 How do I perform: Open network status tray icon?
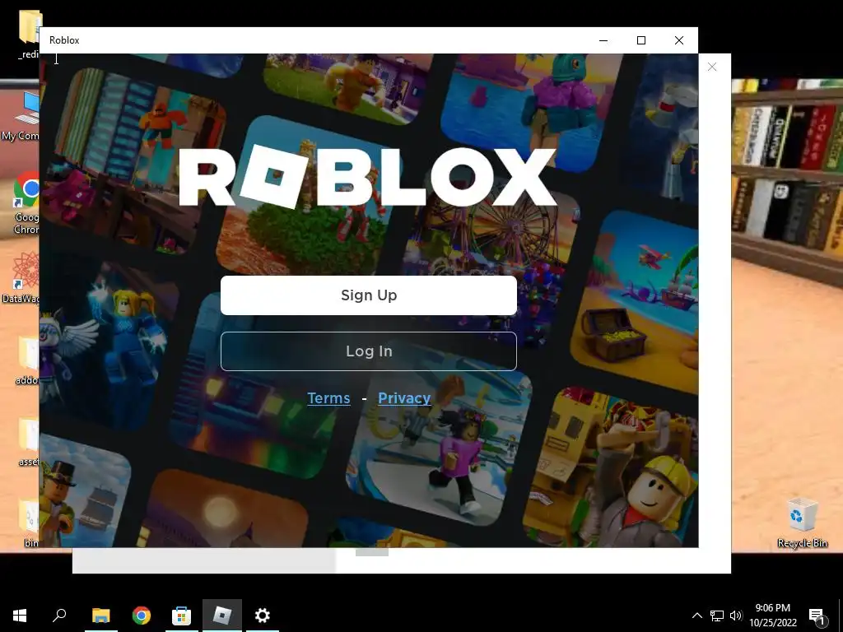click(717, 616)
